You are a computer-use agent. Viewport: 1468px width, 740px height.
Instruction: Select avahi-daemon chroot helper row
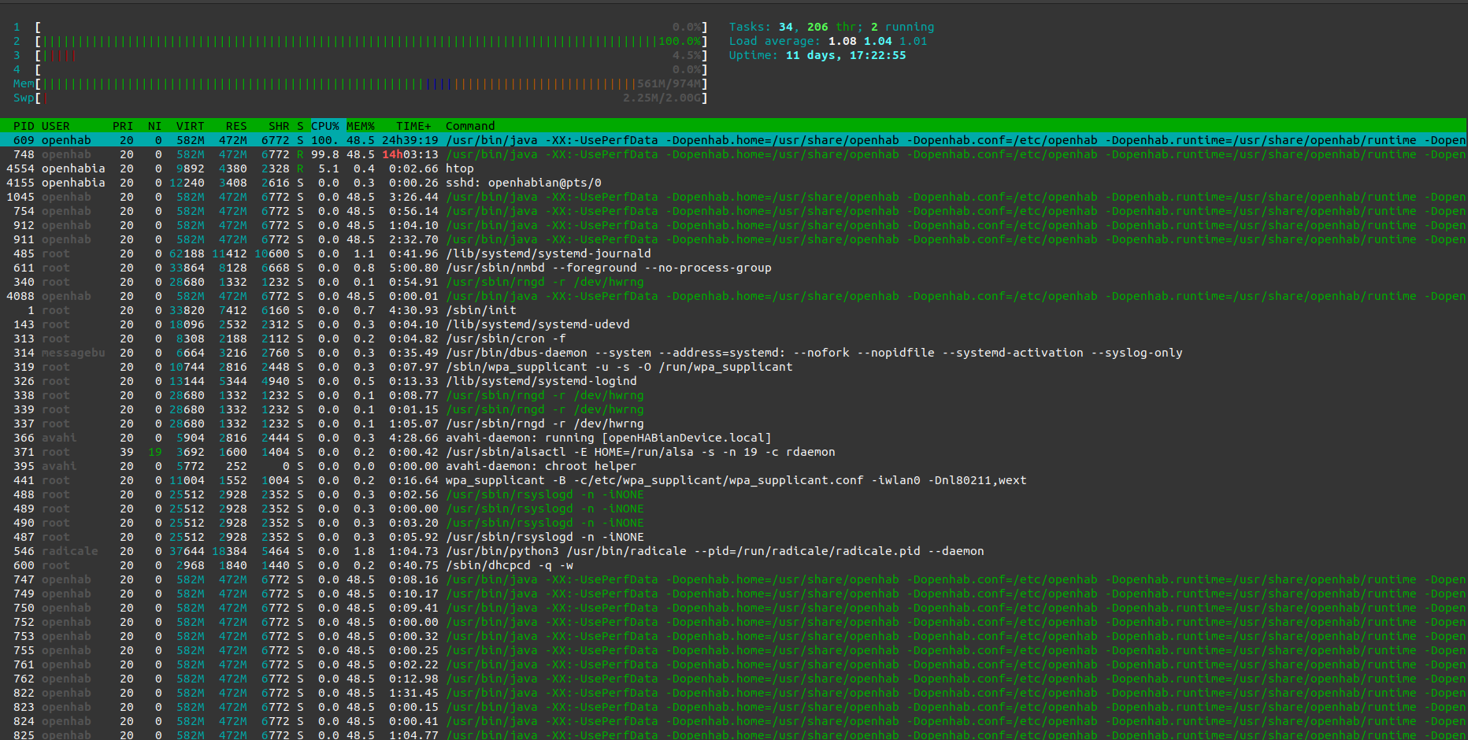(733, 466)
